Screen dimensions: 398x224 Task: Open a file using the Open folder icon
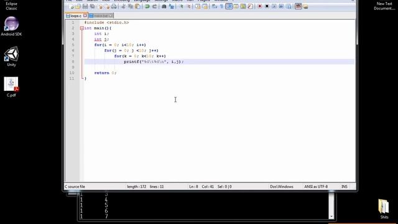[x=78, y=6]
